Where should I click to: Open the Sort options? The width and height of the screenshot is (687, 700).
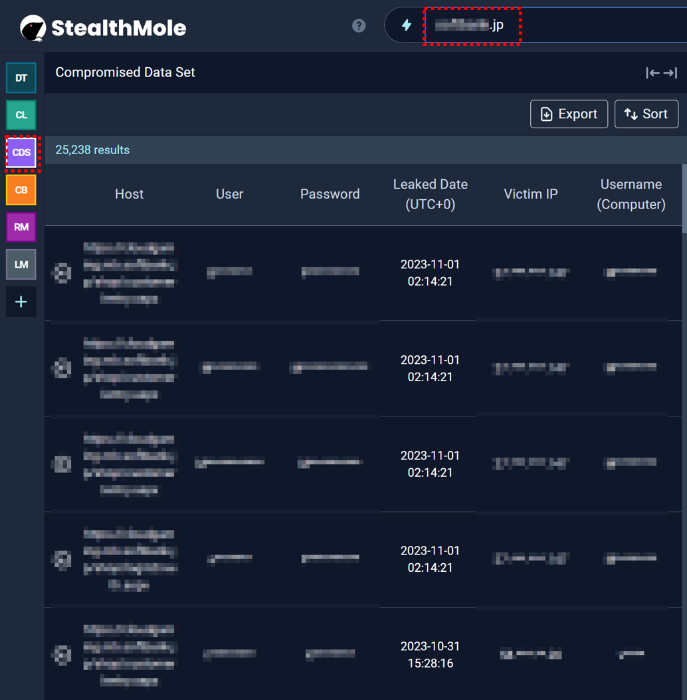[x=646, y=114]
